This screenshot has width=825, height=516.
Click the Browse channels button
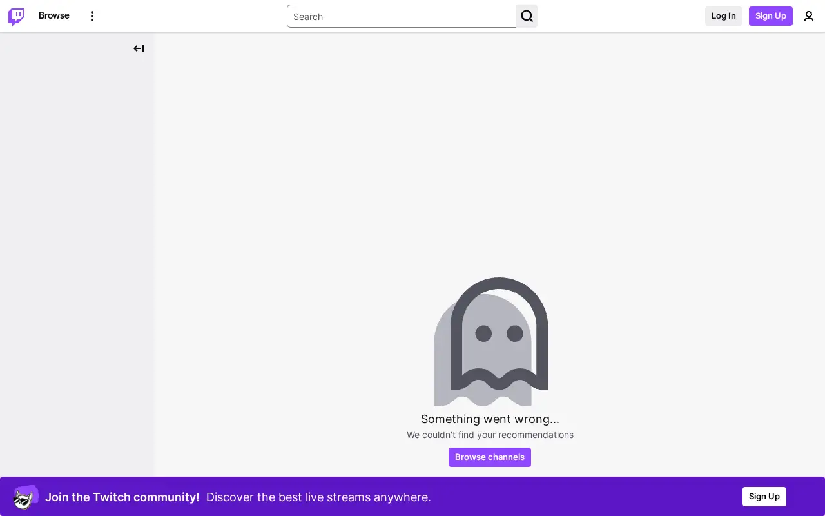[x=490, y=457]
